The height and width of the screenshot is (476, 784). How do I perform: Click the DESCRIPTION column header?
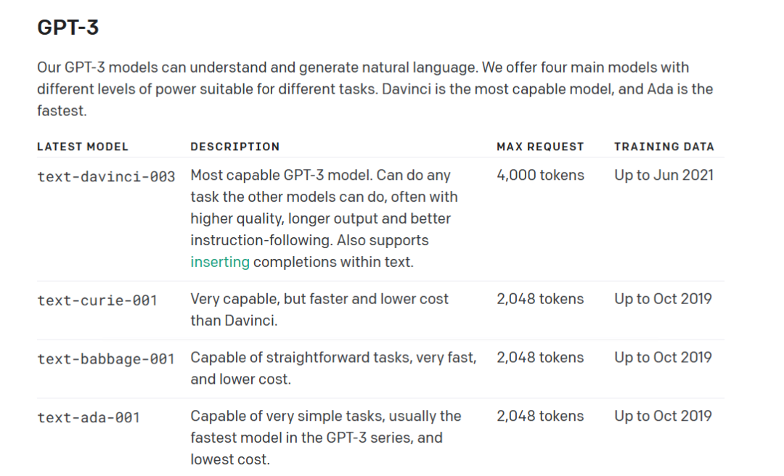pyautogui.click(x=235, y=147)
